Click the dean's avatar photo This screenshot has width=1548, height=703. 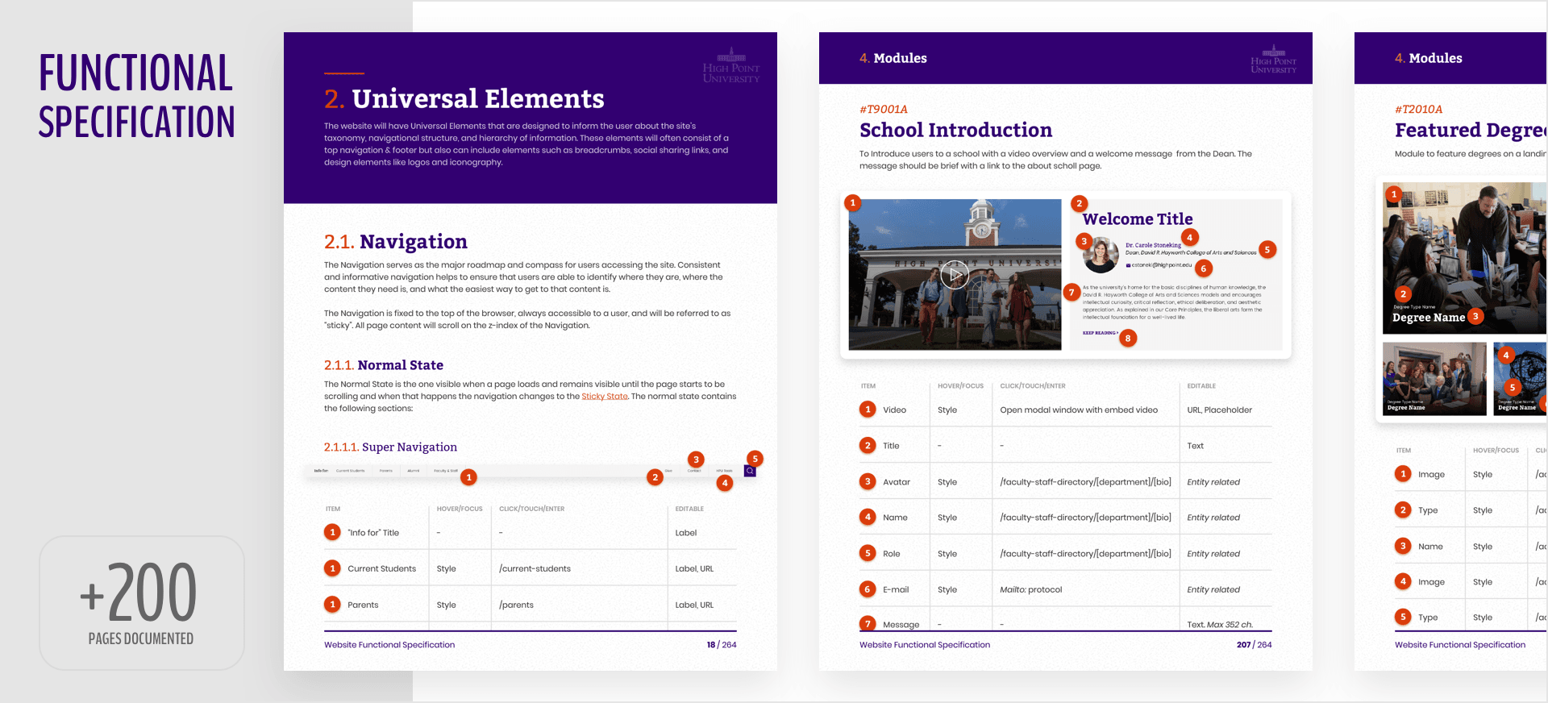pyautogui.click(x=1101, y=256)
